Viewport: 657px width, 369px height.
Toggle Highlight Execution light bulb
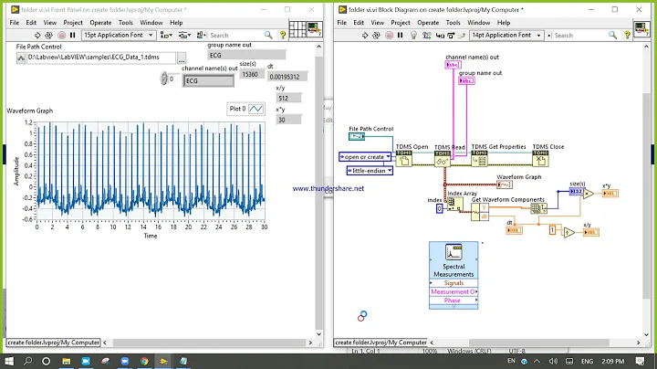(x=413, y=36)
